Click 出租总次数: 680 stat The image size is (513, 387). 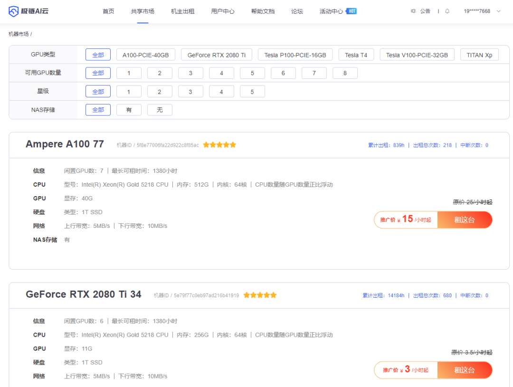point(432,295)
